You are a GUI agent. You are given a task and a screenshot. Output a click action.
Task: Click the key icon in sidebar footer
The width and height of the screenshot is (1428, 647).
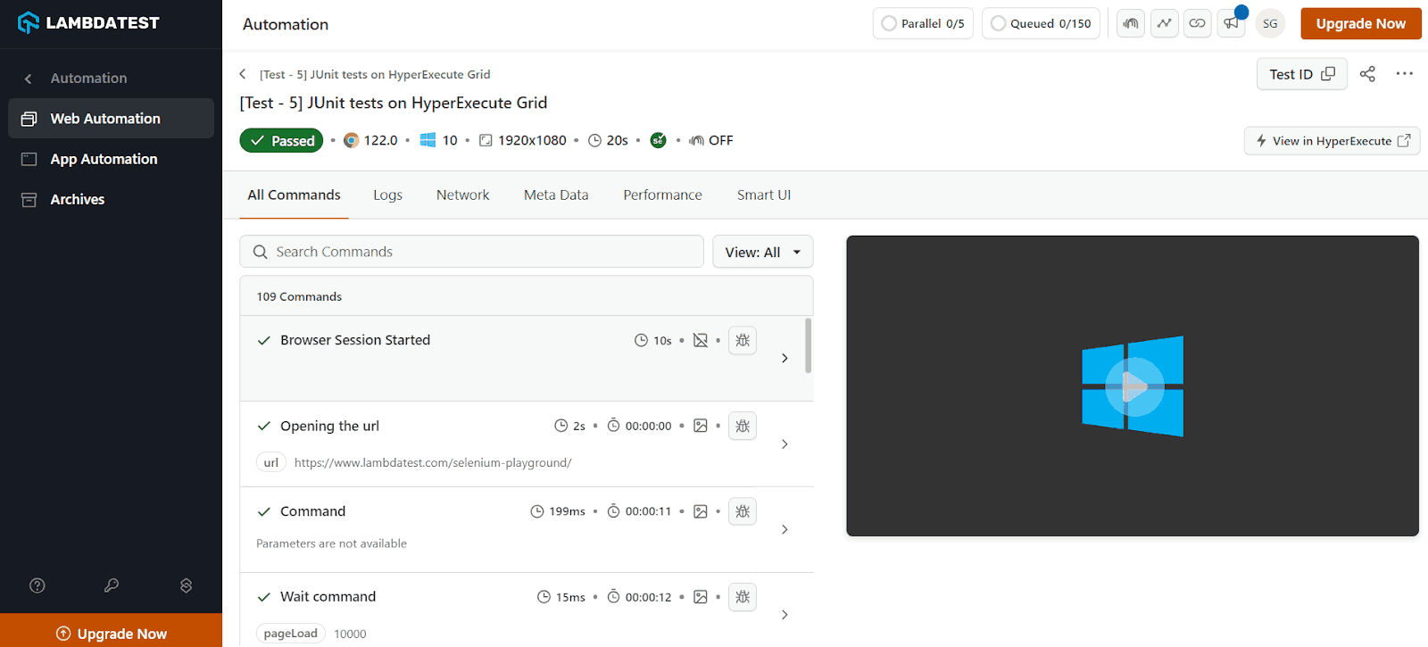tap(112, 585)
